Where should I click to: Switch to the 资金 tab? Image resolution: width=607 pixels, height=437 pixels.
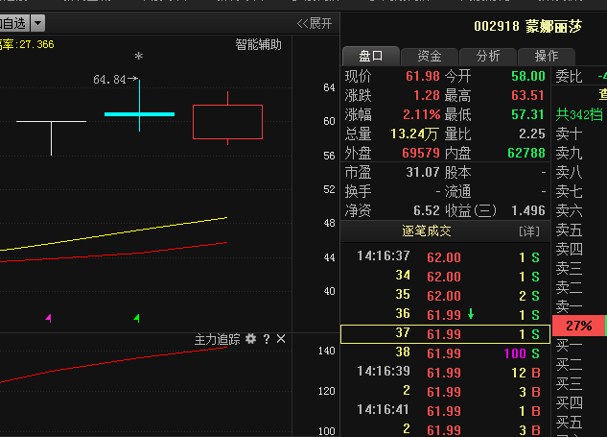pos(430,57)
